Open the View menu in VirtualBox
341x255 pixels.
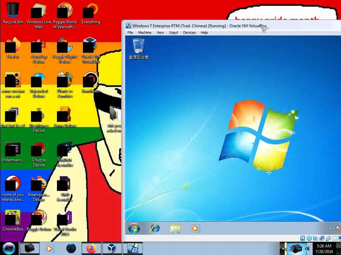point(160,33)
